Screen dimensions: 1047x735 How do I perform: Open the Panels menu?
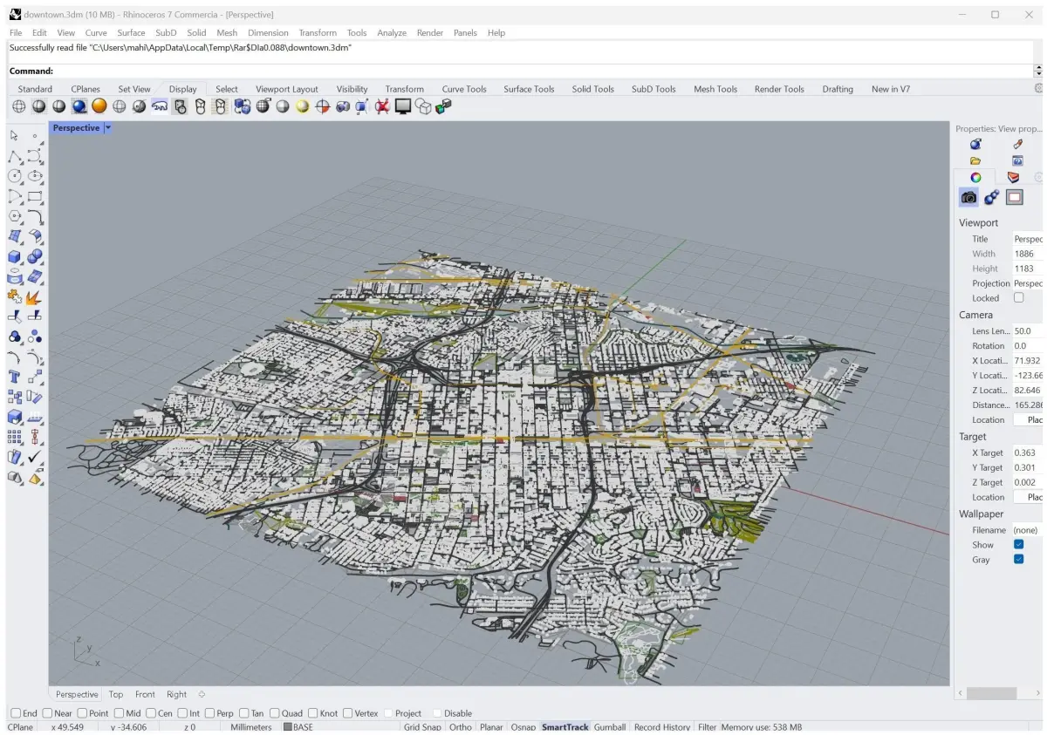coord(465,32)
